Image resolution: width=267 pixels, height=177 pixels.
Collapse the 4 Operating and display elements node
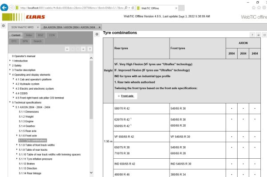[10, 74]
